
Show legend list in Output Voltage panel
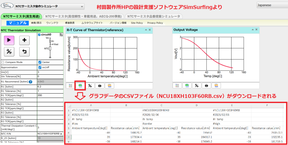tap(177, 86)
